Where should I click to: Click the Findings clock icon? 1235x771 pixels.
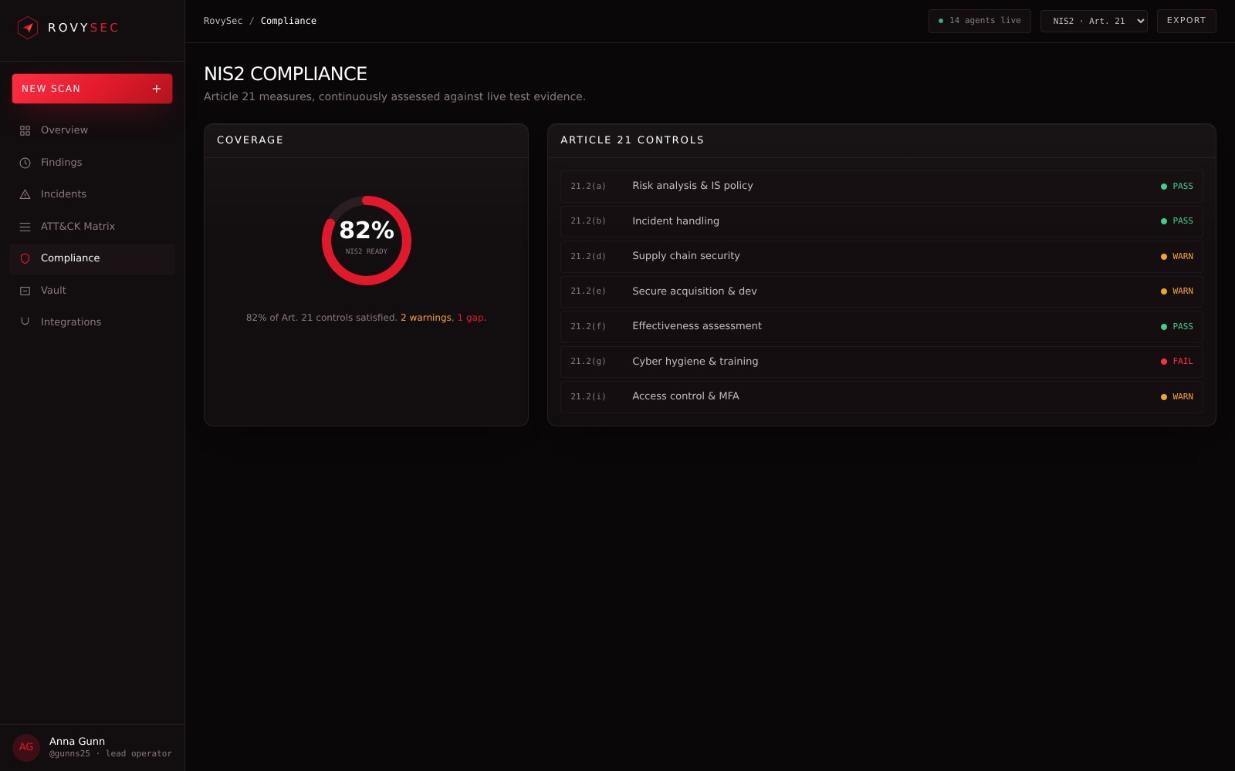(x=25, y=163)
